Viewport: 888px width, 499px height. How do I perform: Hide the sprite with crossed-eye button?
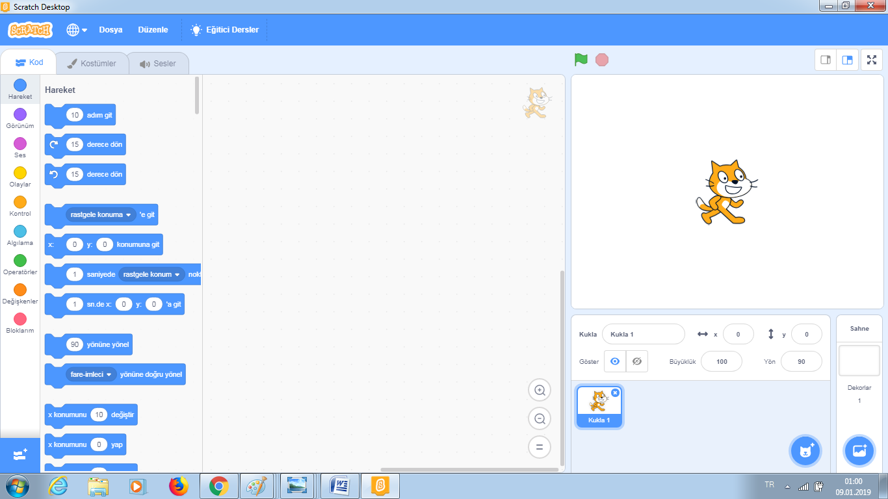[637, 361]
